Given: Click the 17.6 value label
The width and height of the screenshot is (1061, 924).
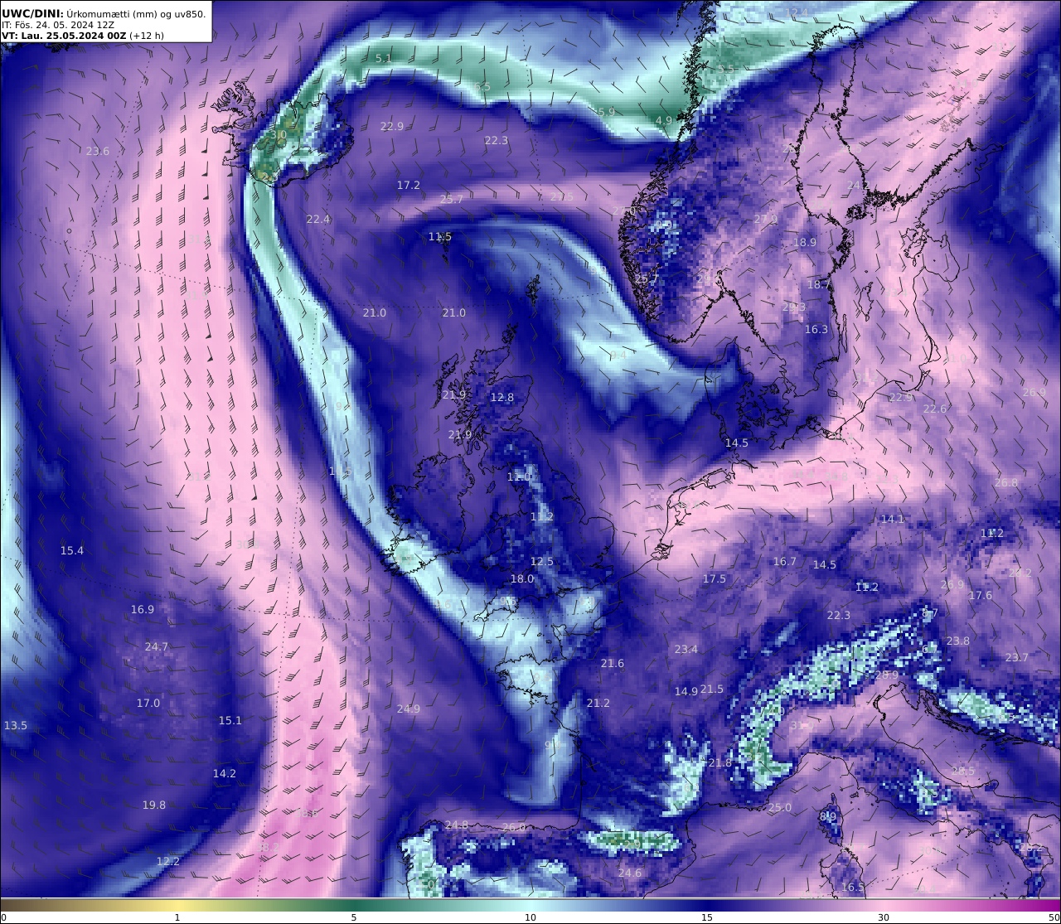Looking at the screenshot, I should 981,595.
